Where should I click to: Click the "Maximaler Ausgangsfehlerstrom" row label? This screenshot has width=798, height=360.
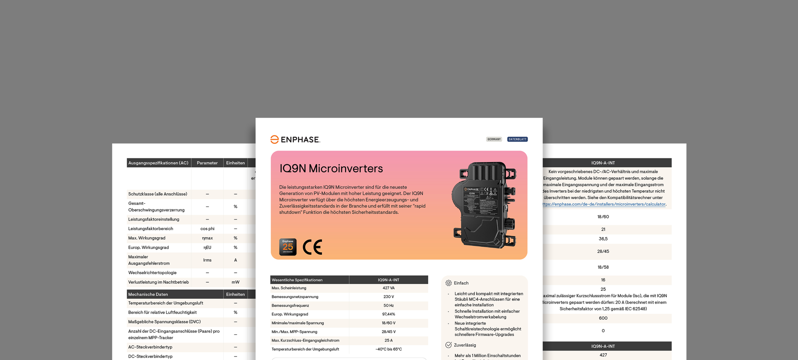click(149, 260)
